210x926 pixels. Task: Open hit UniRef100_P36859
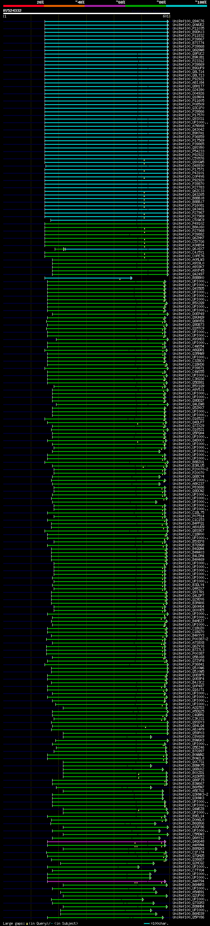(188, 137)
